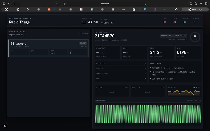The image size is (210, 131).
Task: Click PIPELINE · NO CONTACT text
Action: click(x=177, y=40)
